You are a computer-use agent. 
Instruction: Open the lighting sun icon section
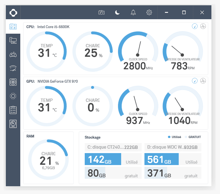tap(13, 96)
